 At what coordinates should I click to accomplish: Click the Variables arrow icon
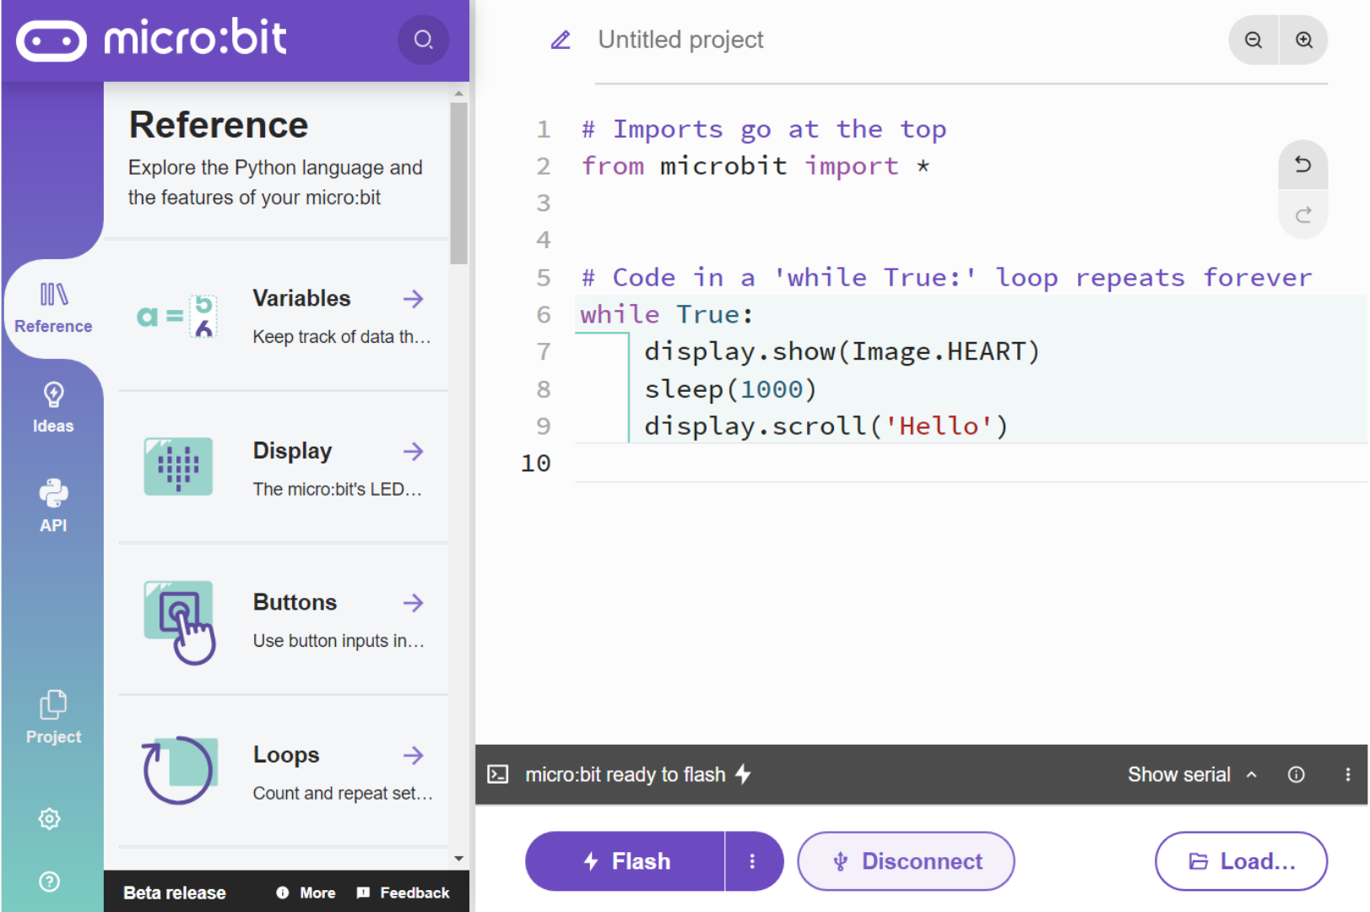click(x=413, y=298)
